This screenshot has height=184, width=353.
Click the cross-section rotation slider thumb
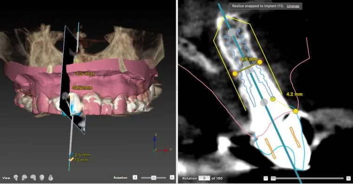273,178
